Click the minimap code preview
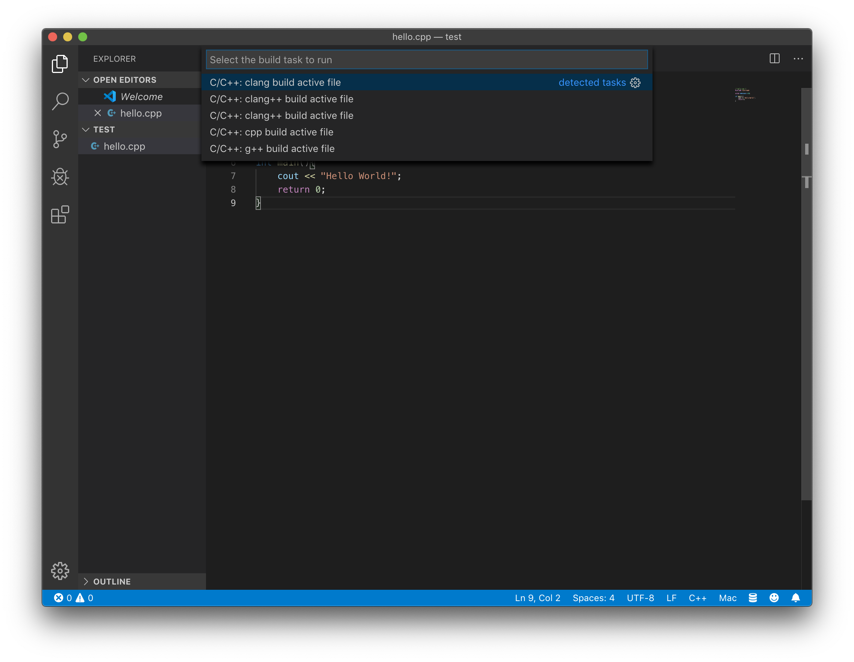 745,95
